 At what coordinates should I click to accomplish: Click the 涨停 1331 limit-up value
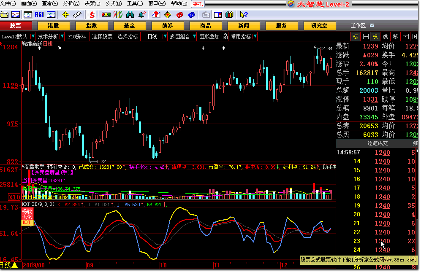click(x=370, y=99)
